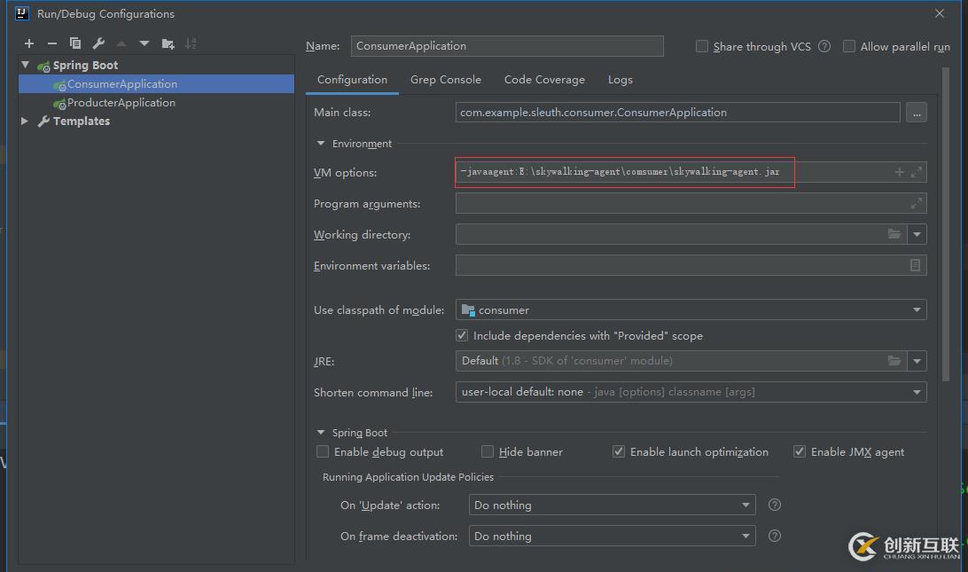968x572 pixels.
Task: Select ProducterApplication in the configuration tree
Action: click(121, 103)
